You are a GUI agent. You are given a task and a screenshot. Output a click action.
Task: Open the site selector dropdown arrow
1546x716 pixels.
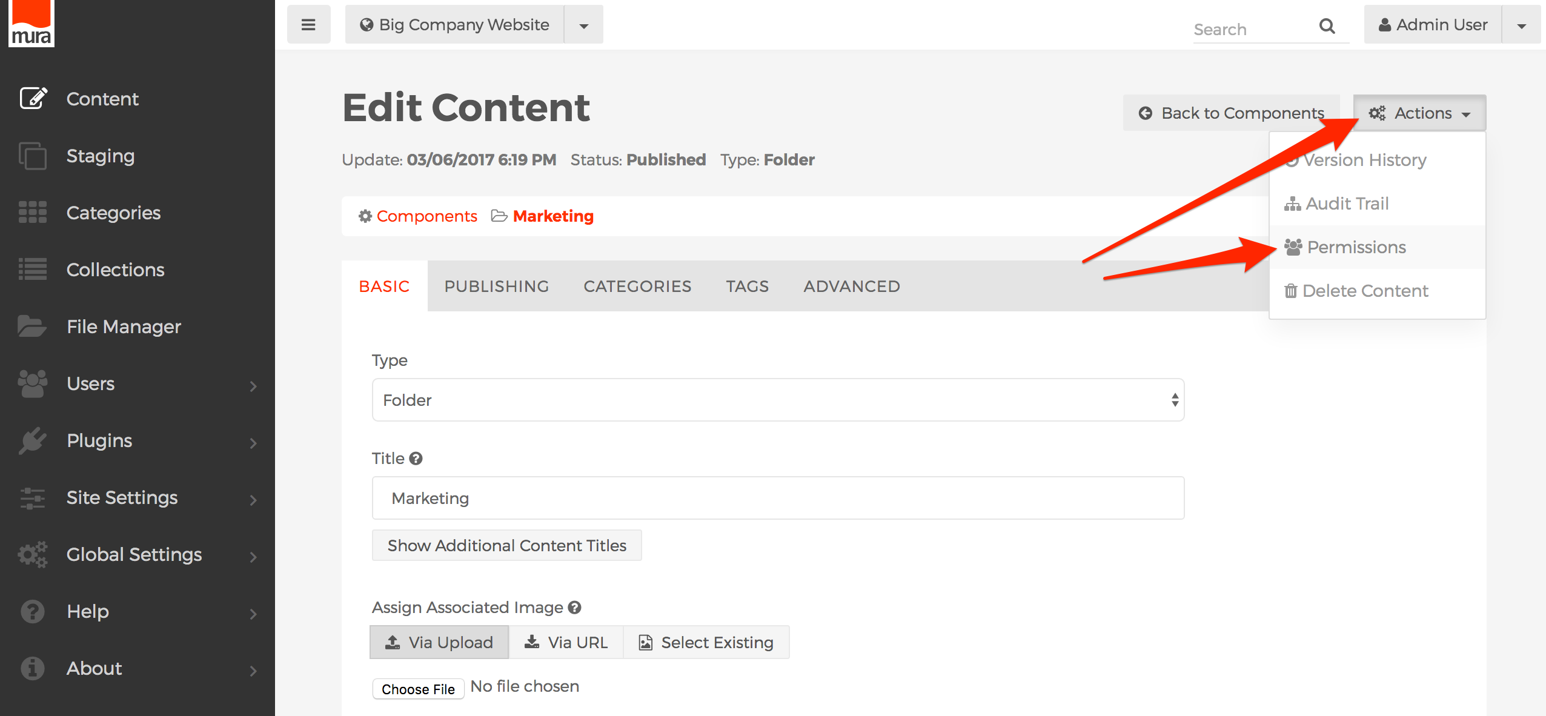click(x=583, y=25)
